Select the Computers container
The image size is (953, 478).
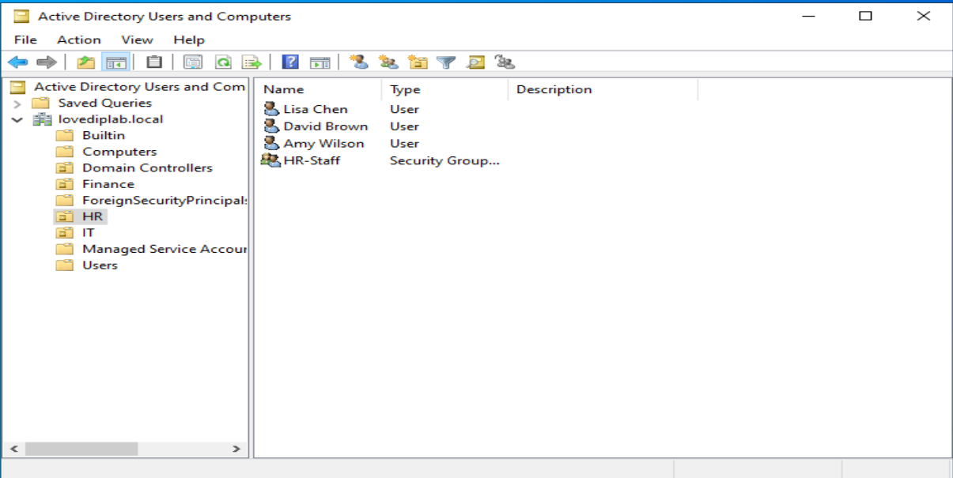pyautogui.click(x=119, y=152)
